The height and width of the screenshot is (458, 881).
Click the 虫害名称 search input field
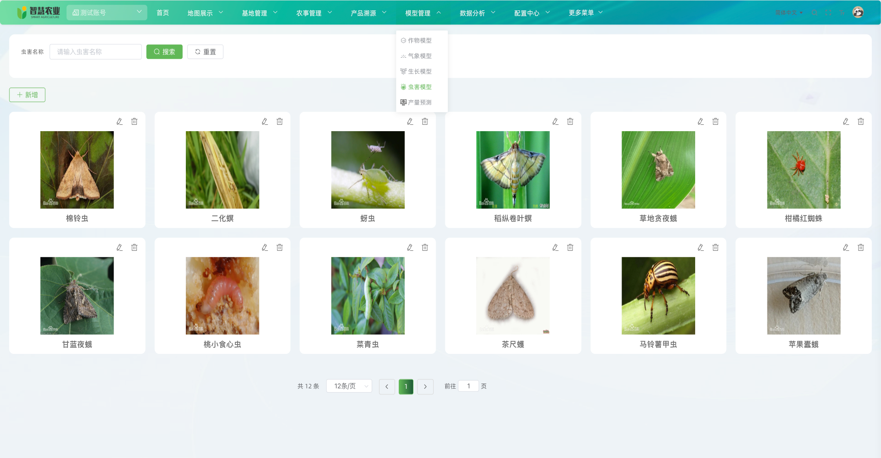click(x=95, y=52)
